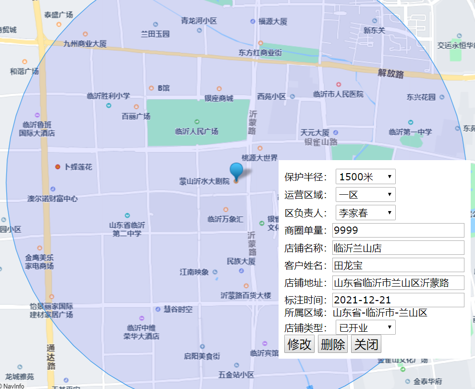Open the 区负责人 李家春 dropdown
This screenshot has height=389, width=475.
365,213
